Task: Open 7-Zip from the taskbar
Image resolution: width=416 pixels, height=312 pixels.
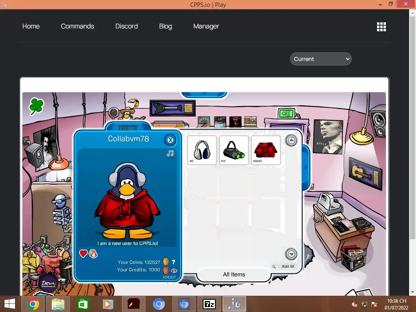Action: pyautogui.click(x=209, y=304)
